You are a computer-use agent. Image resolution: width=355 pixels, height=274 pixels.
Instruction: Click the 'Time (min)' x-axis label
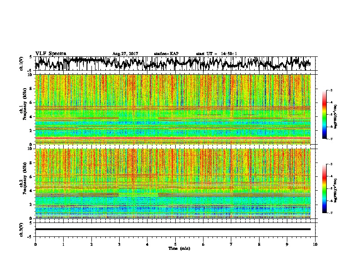coord(179,248)
